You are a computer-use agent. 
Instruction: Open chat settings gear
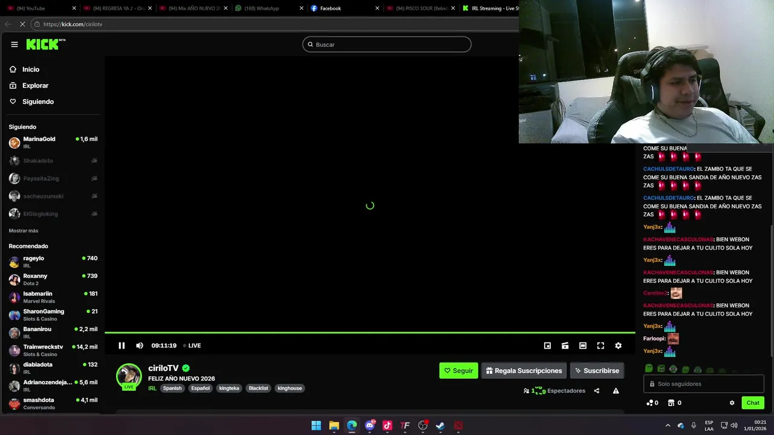[x=732, y=403]
